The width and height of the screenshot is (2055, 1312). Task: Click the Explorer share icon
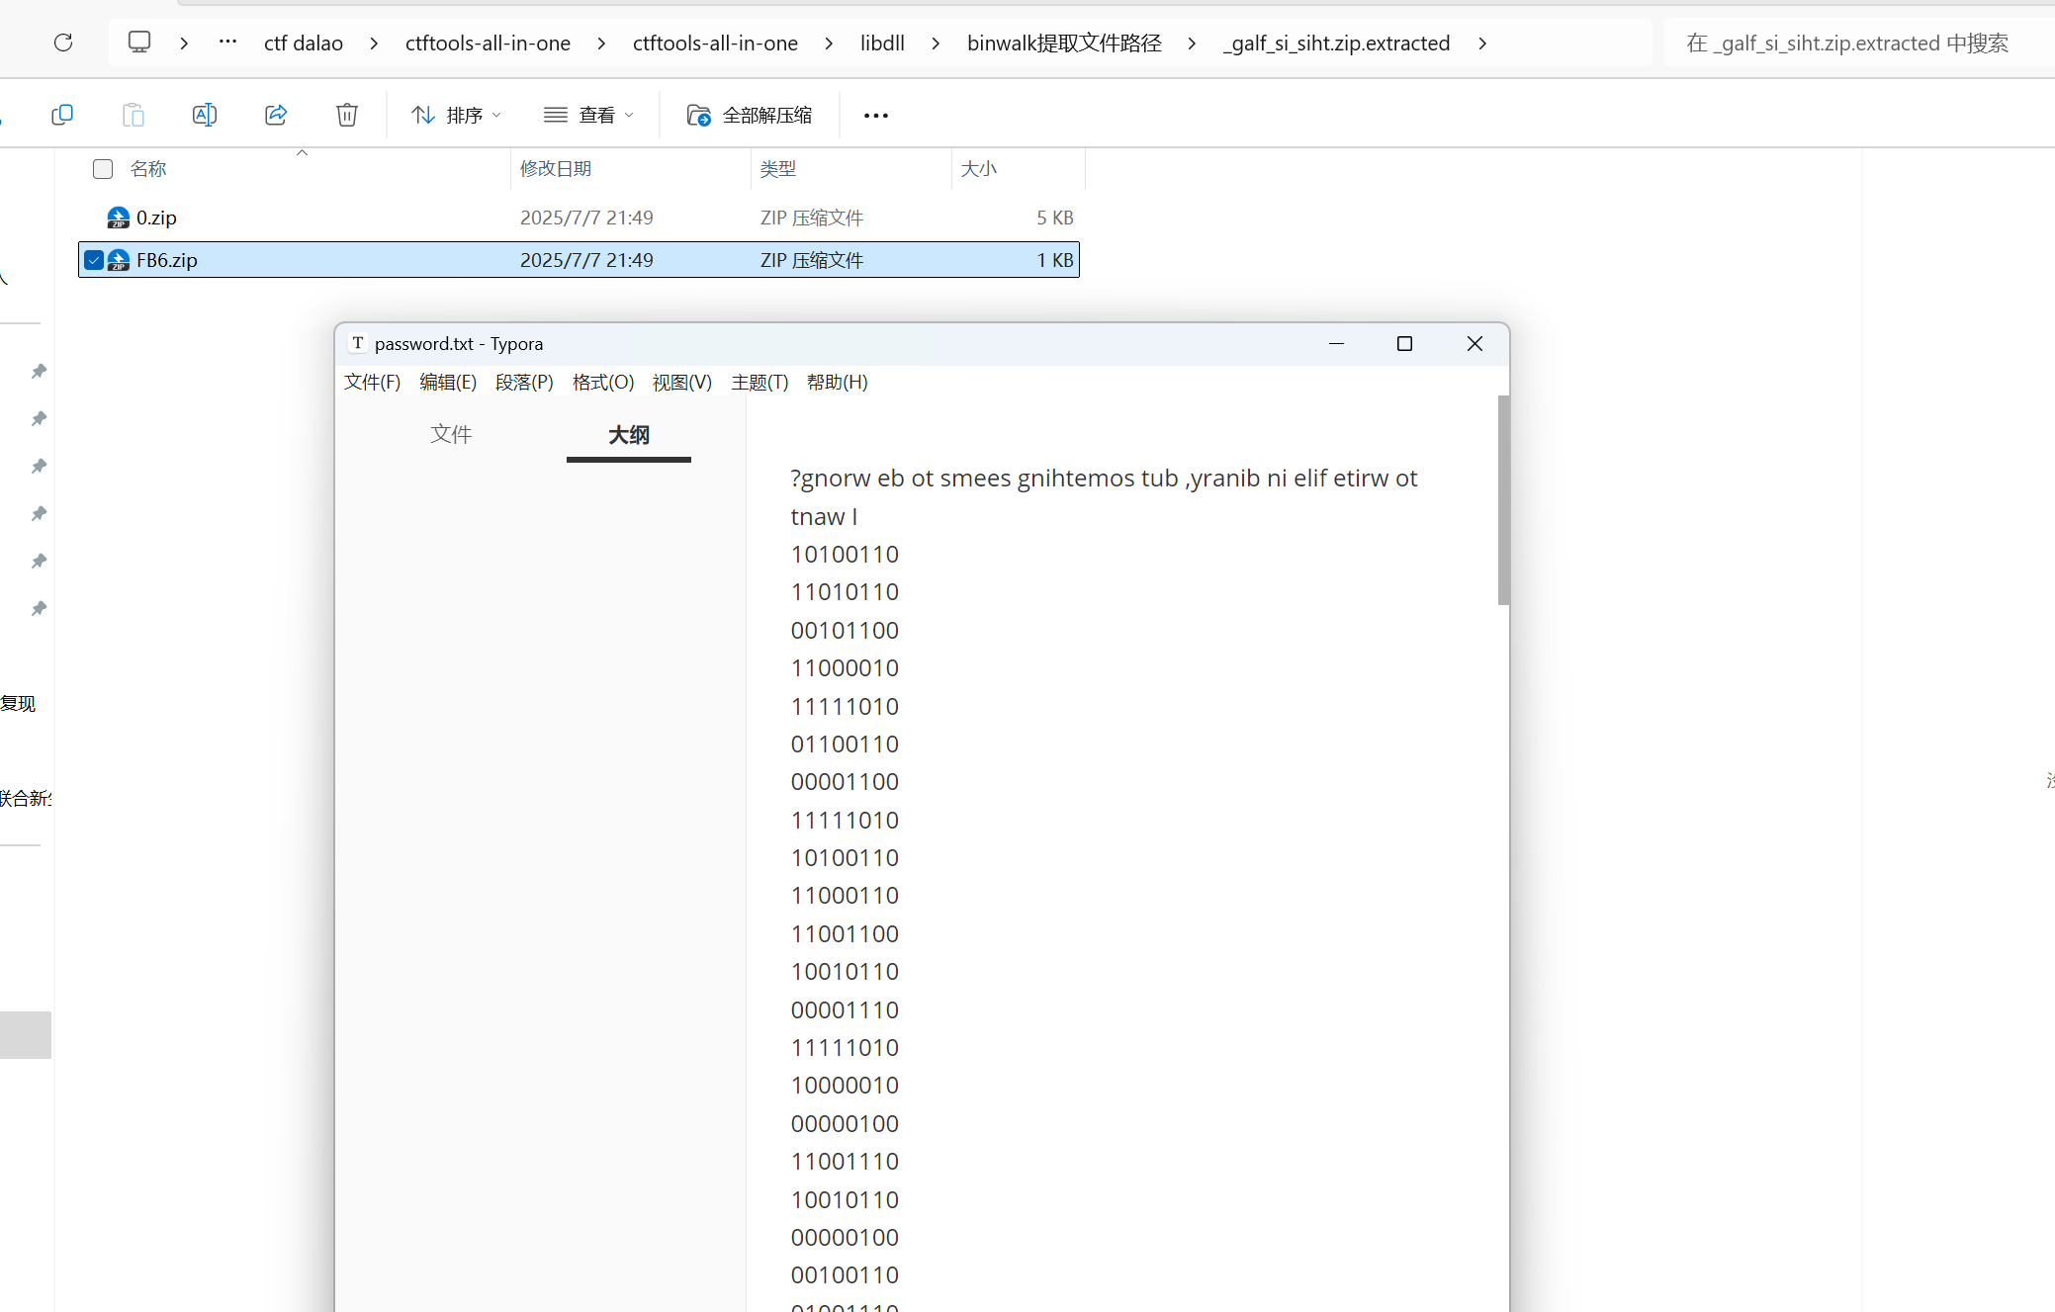(276, 115)
